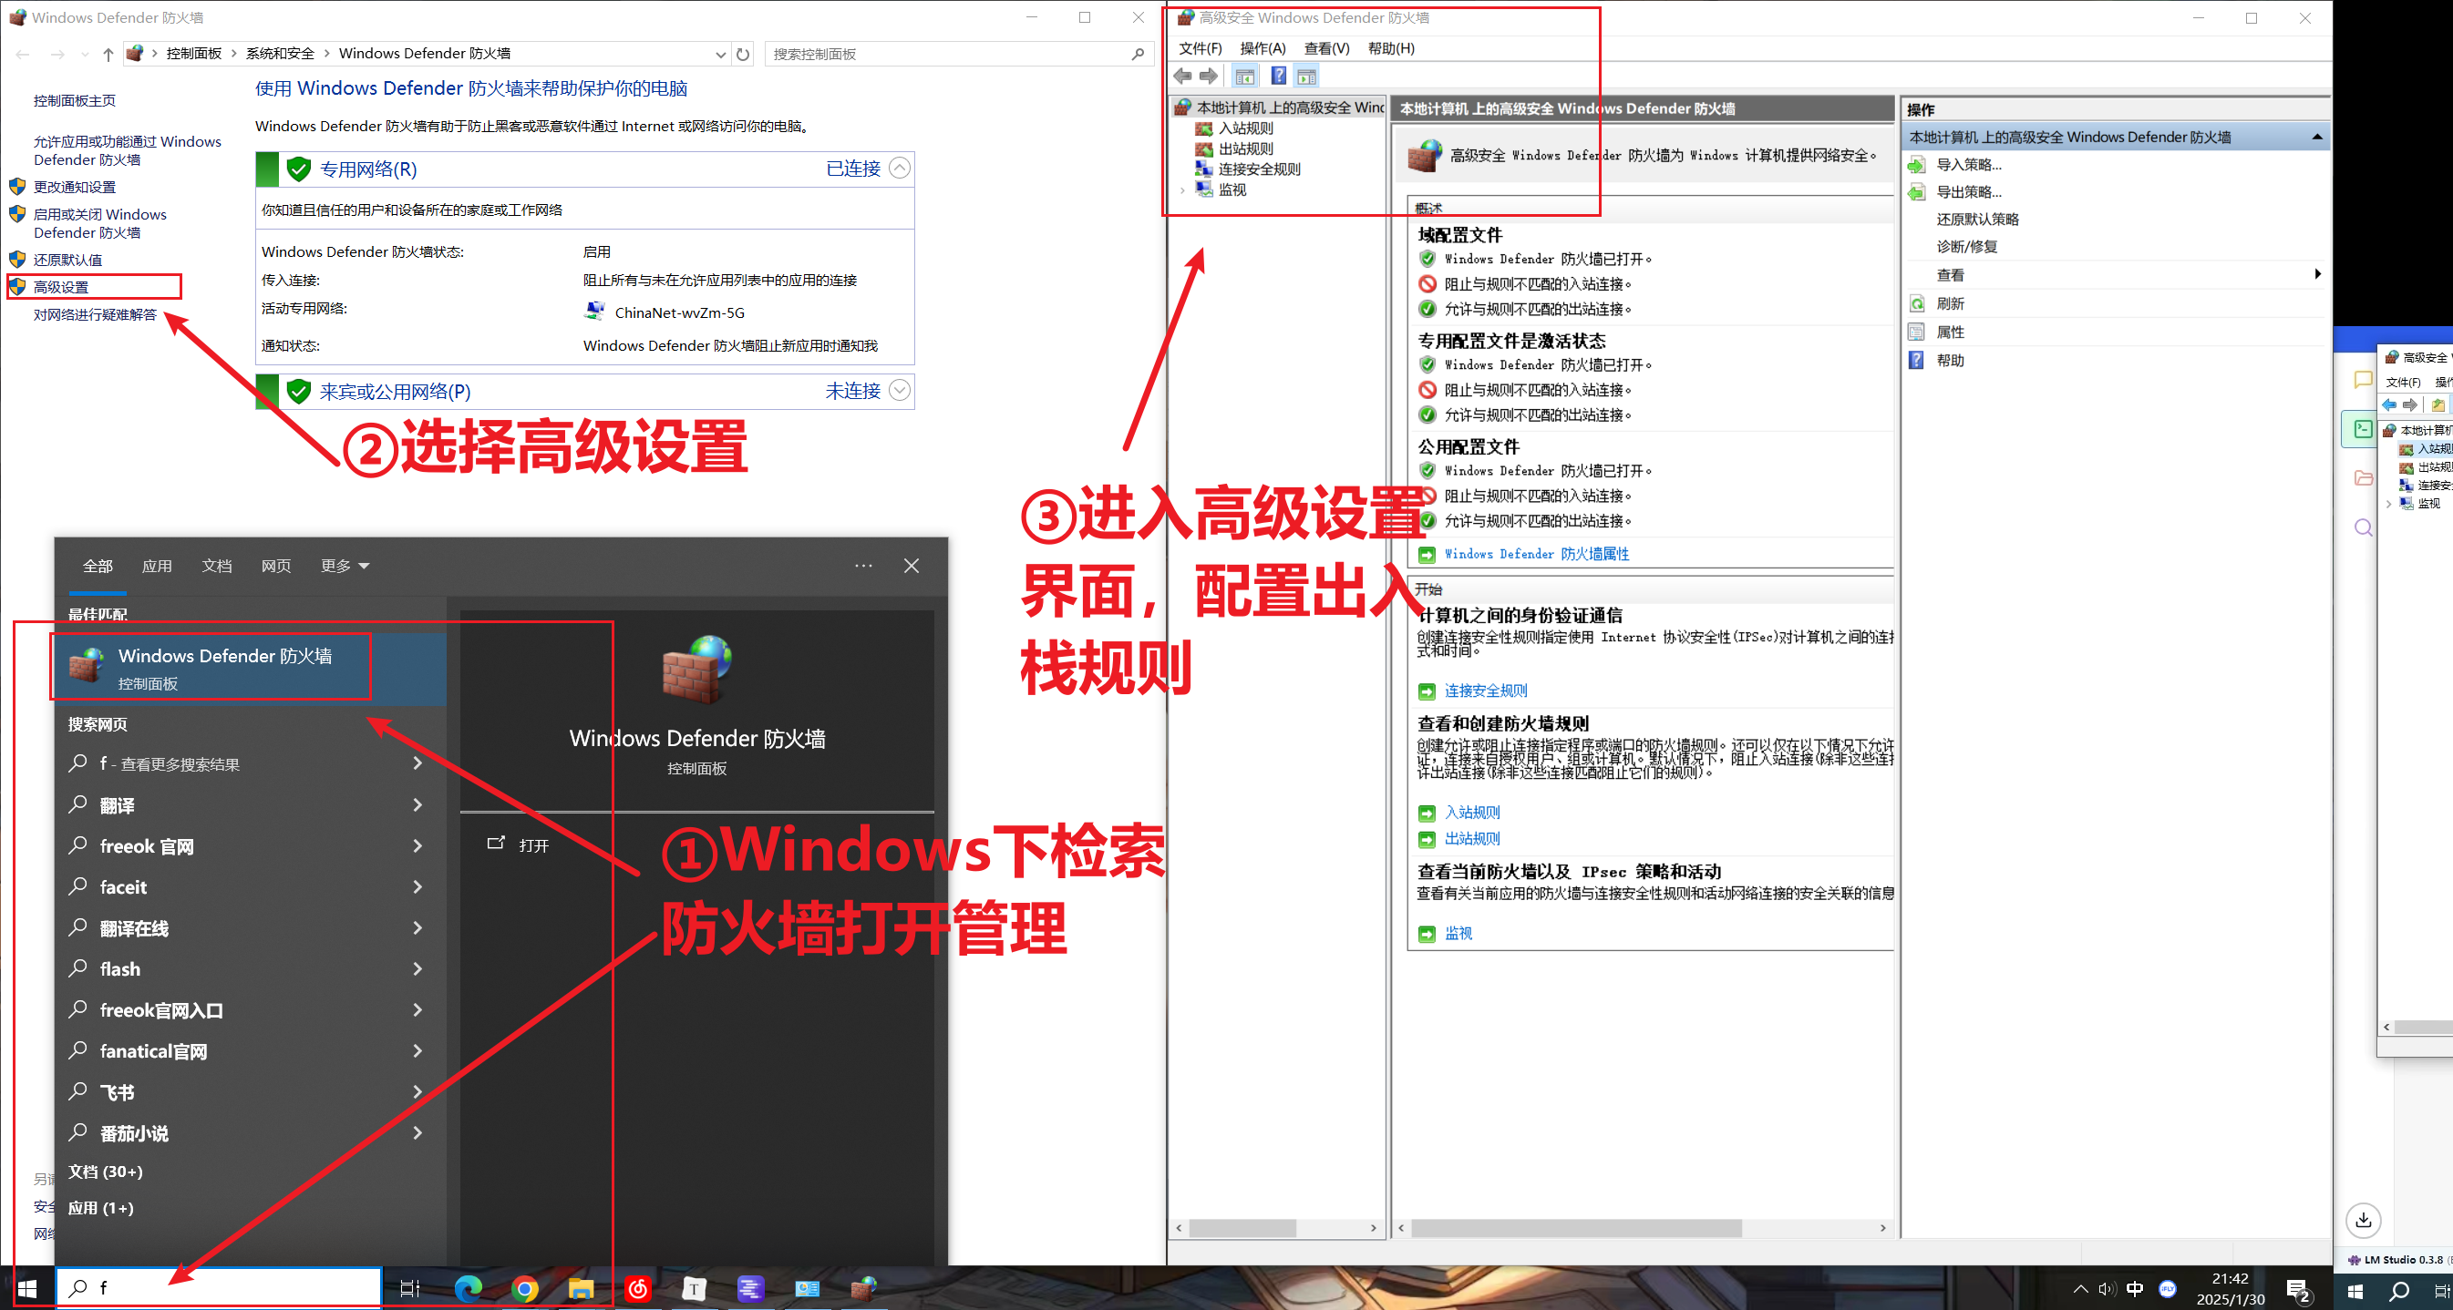
Task: Select the 文档 tab in search panel
Action: point(217,566)
